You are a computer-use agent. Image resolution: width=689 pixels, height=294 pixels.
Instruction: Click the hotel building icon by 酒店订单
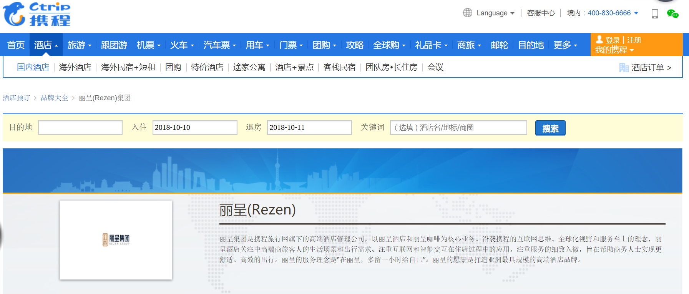[624, 68]
